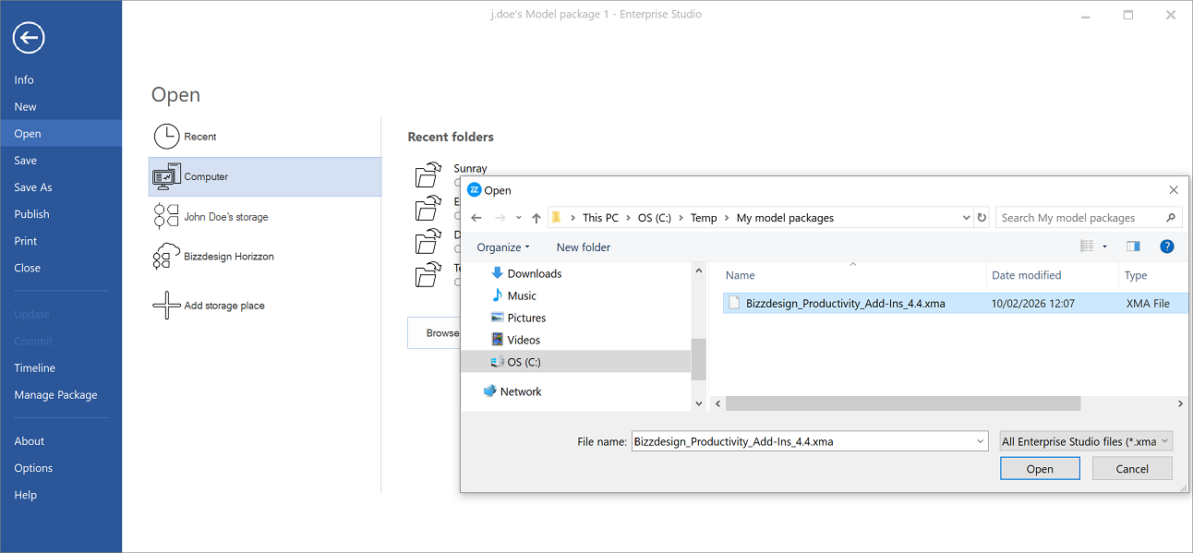
Task: Open the Sunray recent folder
Action: [x=470, y=169]
